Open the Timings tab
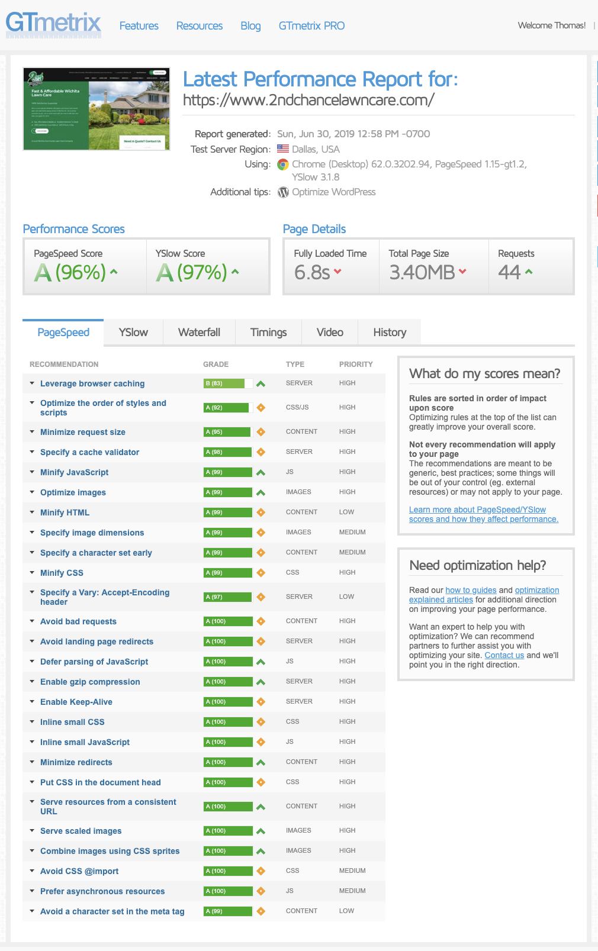This screenshot has height=951, width=598. tap(268, 332)
